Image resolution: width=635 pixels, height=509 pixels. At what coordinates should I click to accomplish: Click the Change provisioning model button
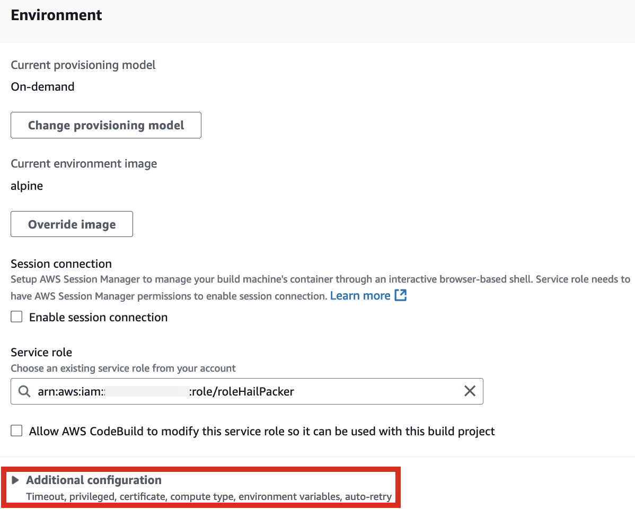[106, 125]
